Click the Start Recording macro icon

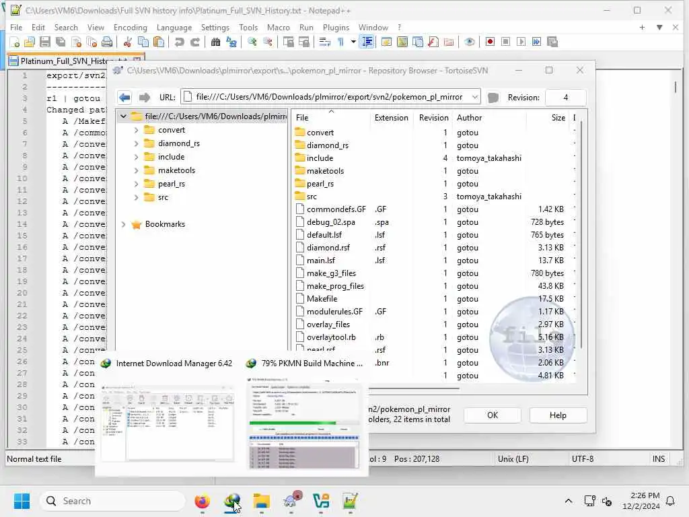click(490, 42)
